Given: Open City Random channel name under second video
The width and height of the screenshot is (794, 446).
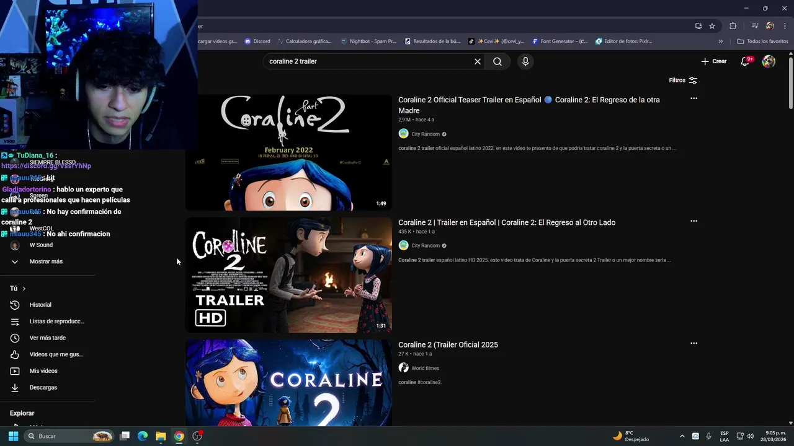Looking at the screenshot, I should 426,245.
